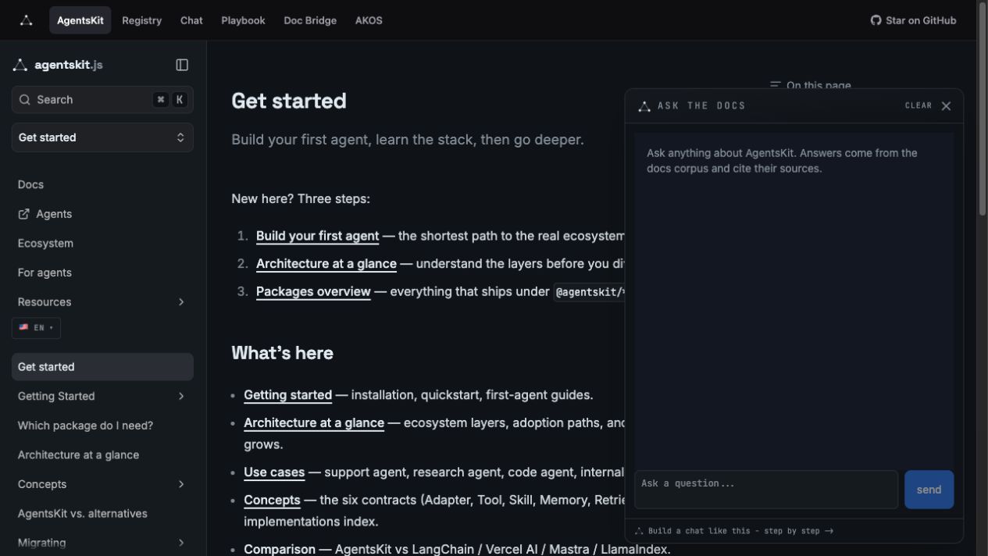The image size is (988, 556).
Task: Open Use cases link
Action: (x=274, y=472)
